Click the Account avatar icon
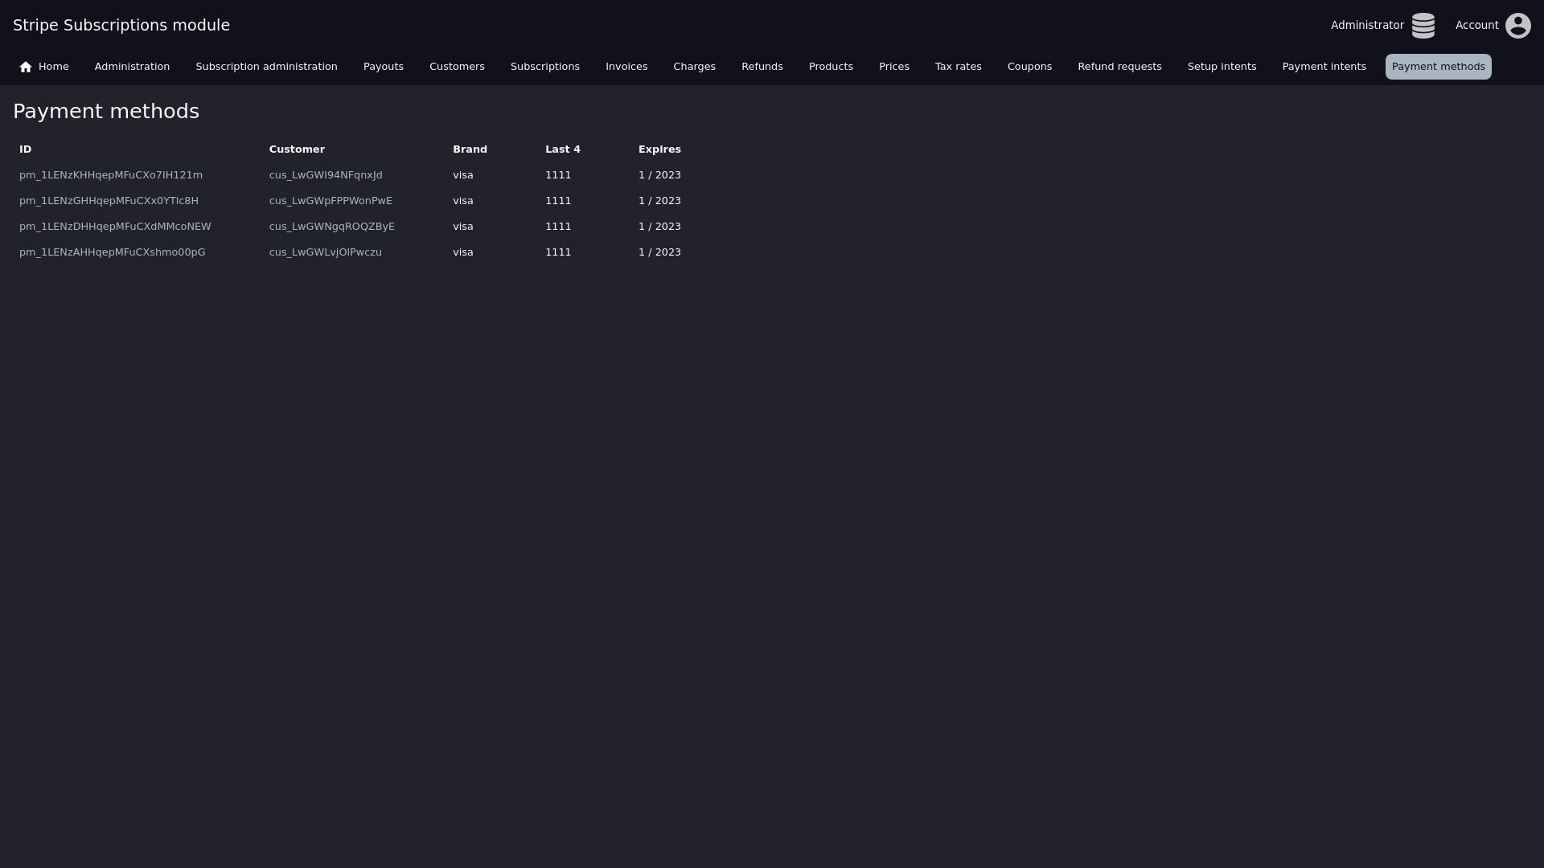 (1517, 26)
